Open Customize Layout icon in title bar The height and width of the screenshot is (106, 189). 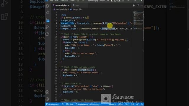123,1
